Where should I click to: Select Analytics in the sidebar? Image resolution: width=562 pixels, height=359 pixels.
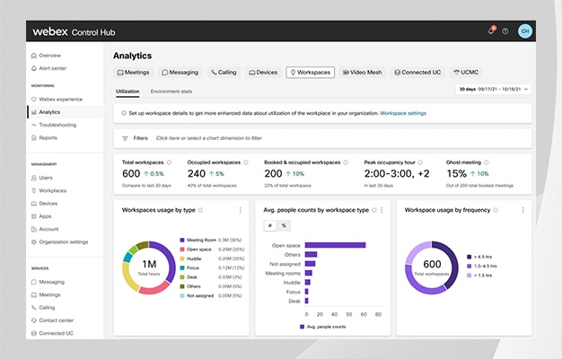coord(65,112)
